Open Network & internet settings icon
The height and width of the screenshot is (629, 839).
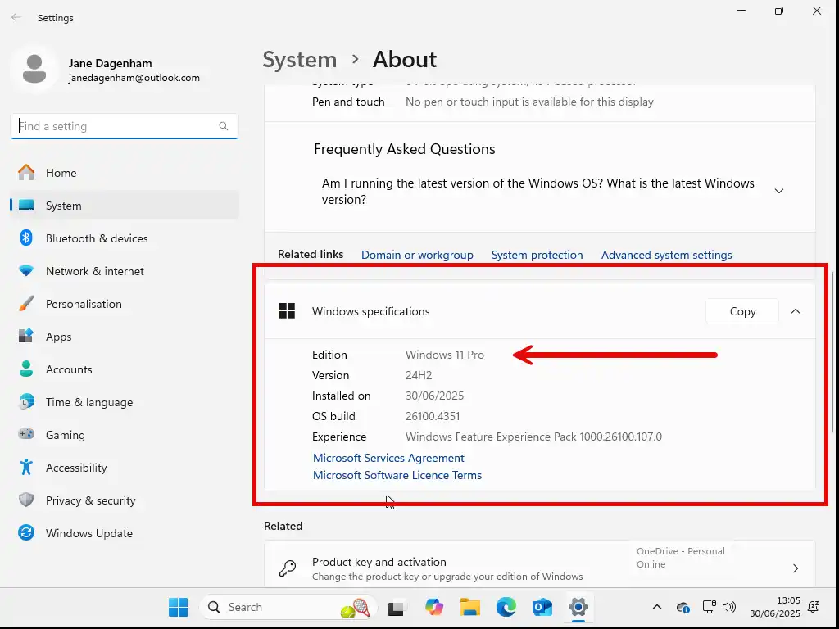[26, 271]
